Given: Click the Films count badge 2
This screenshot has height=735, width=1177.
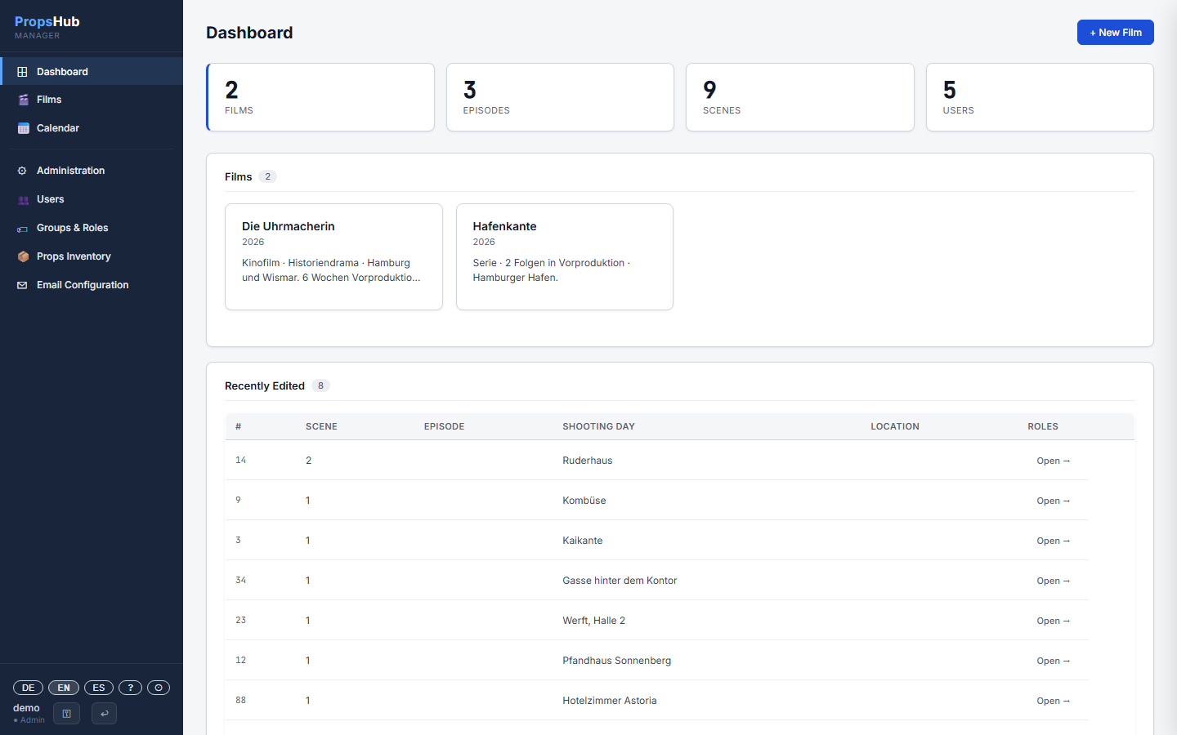Looking at the screenshot, I should click(267, 176).
